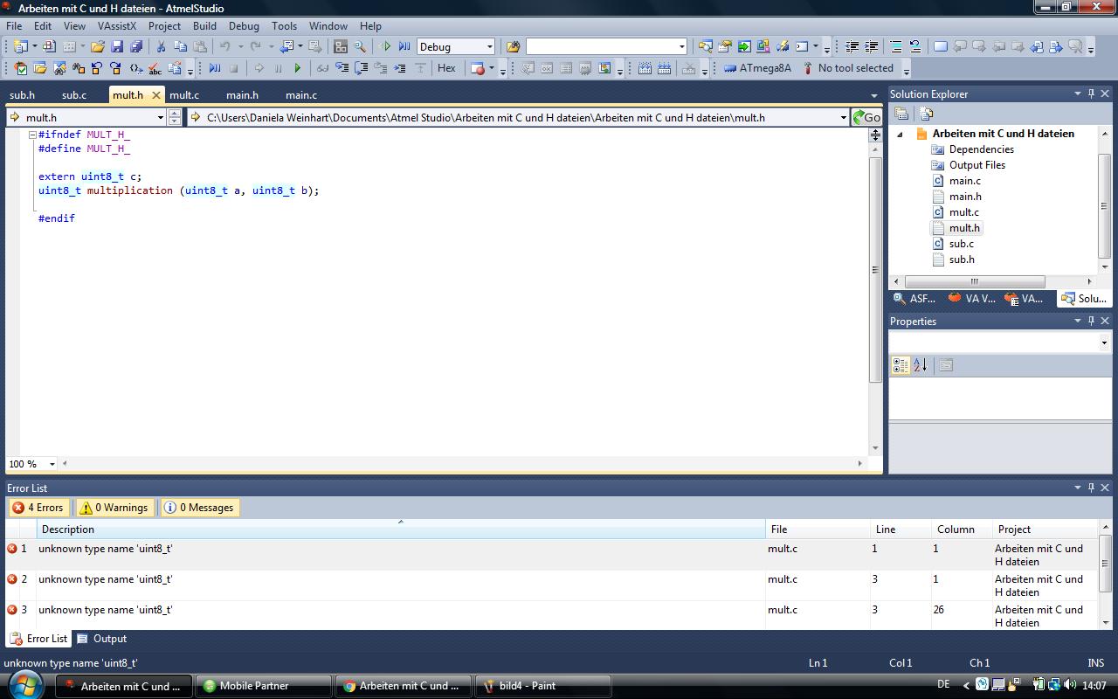This screenshot has height=699, width=1118.
Task: Switch to the Error List tab
Action: tap(38, 639)
